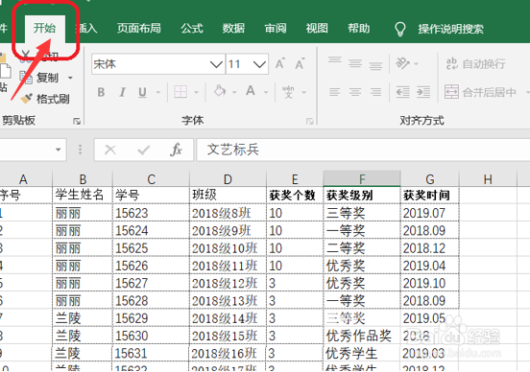This screenshot has height=372, width=530.
Task: Switch to the 数据 tab
Action: pyautogui.click(x=233, y=29)
